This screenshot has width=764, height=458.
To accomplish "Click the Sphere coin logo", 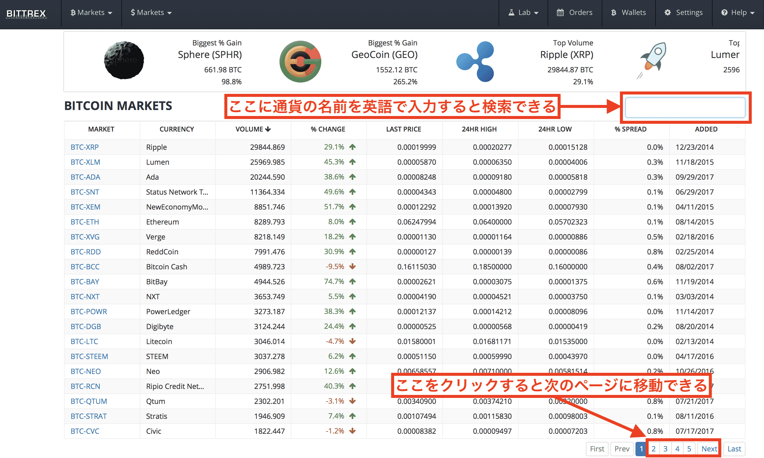I will point(124,60).
